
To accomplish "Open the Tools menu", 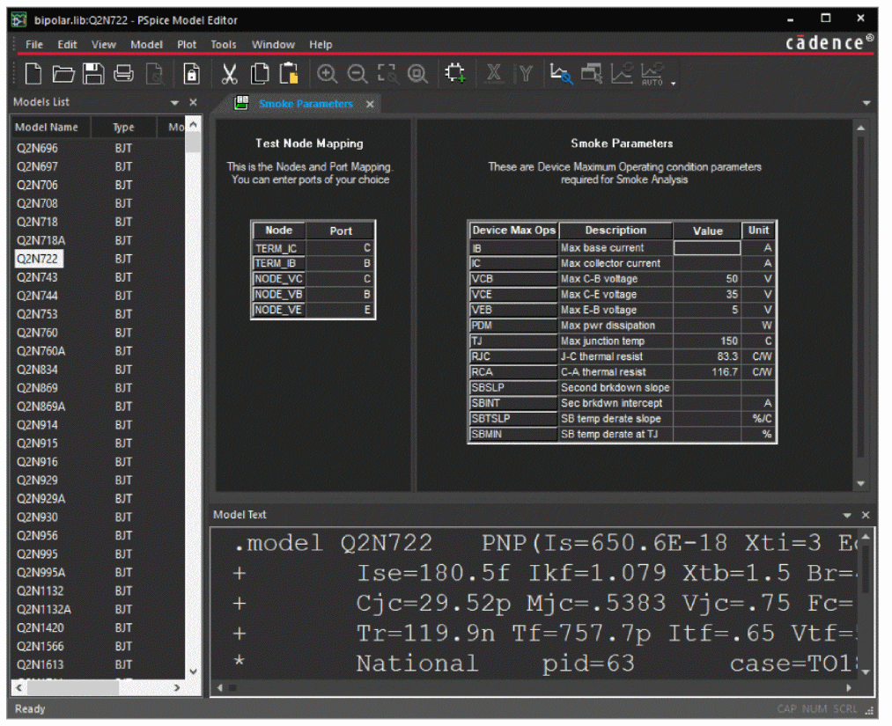I will point(224,44).
